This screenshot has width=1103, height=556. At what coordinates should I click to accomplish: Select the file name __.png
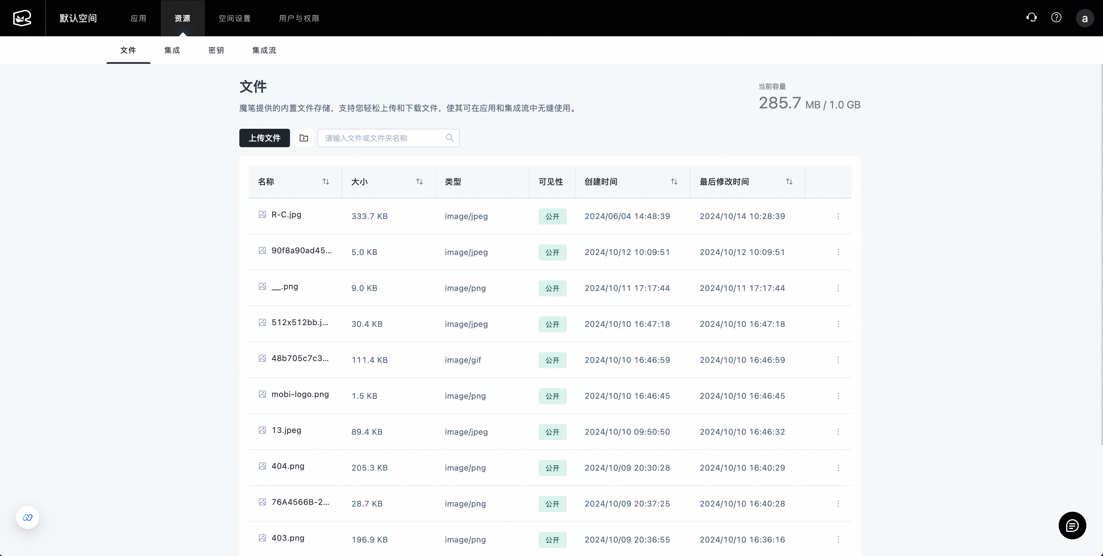[285, 286]
